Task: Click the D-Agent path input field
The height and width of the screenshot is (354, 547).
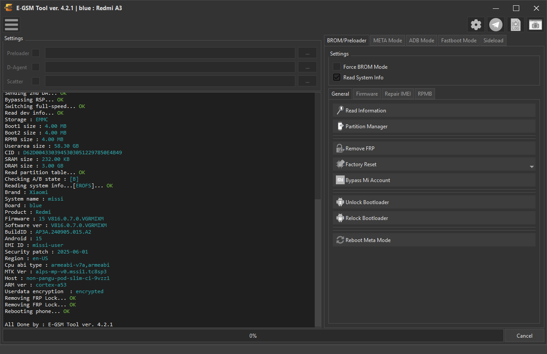Action: [170, 67]
